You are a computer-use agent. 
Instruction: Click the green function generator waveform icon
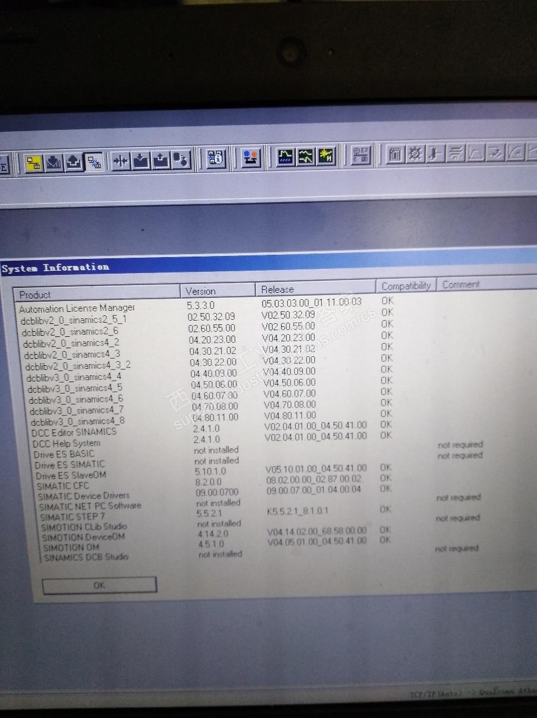click(306, 157)
